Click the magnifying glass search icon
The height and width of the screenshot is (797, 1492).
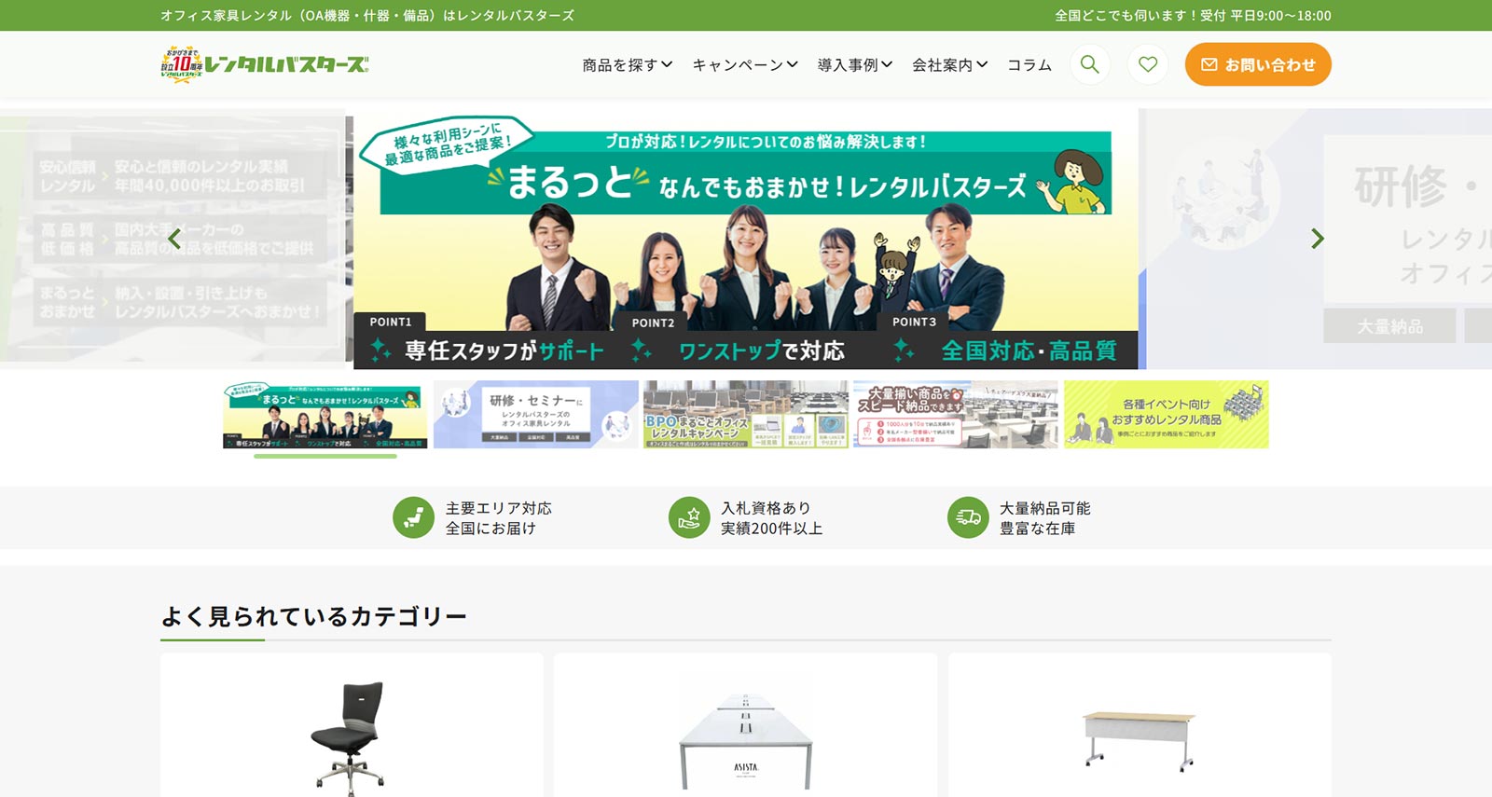coord(1089,64)
